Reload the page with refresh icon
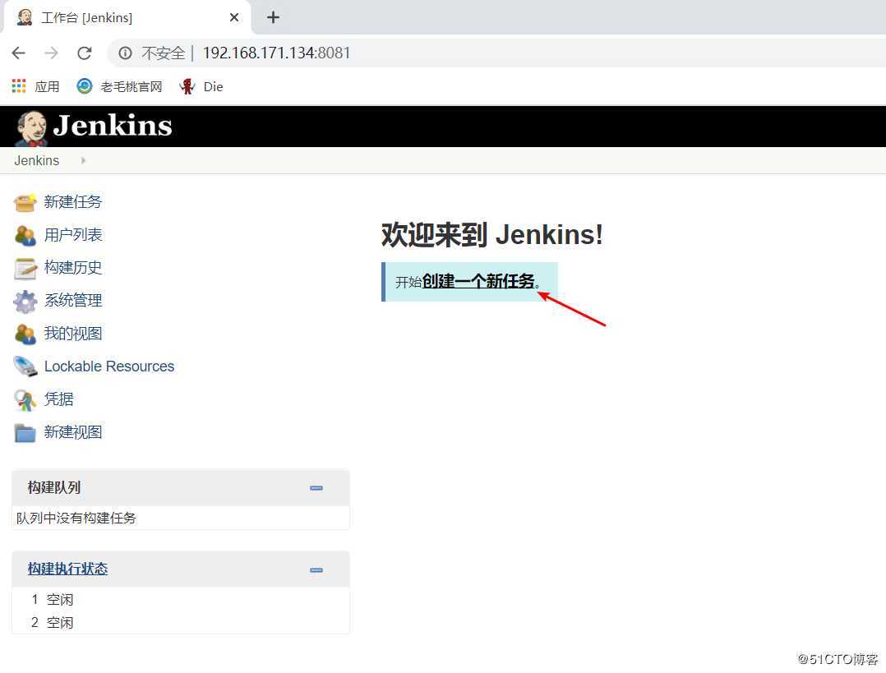Image resolution: width=886 pixels, height=673 pixels. [x=84, y=53]
